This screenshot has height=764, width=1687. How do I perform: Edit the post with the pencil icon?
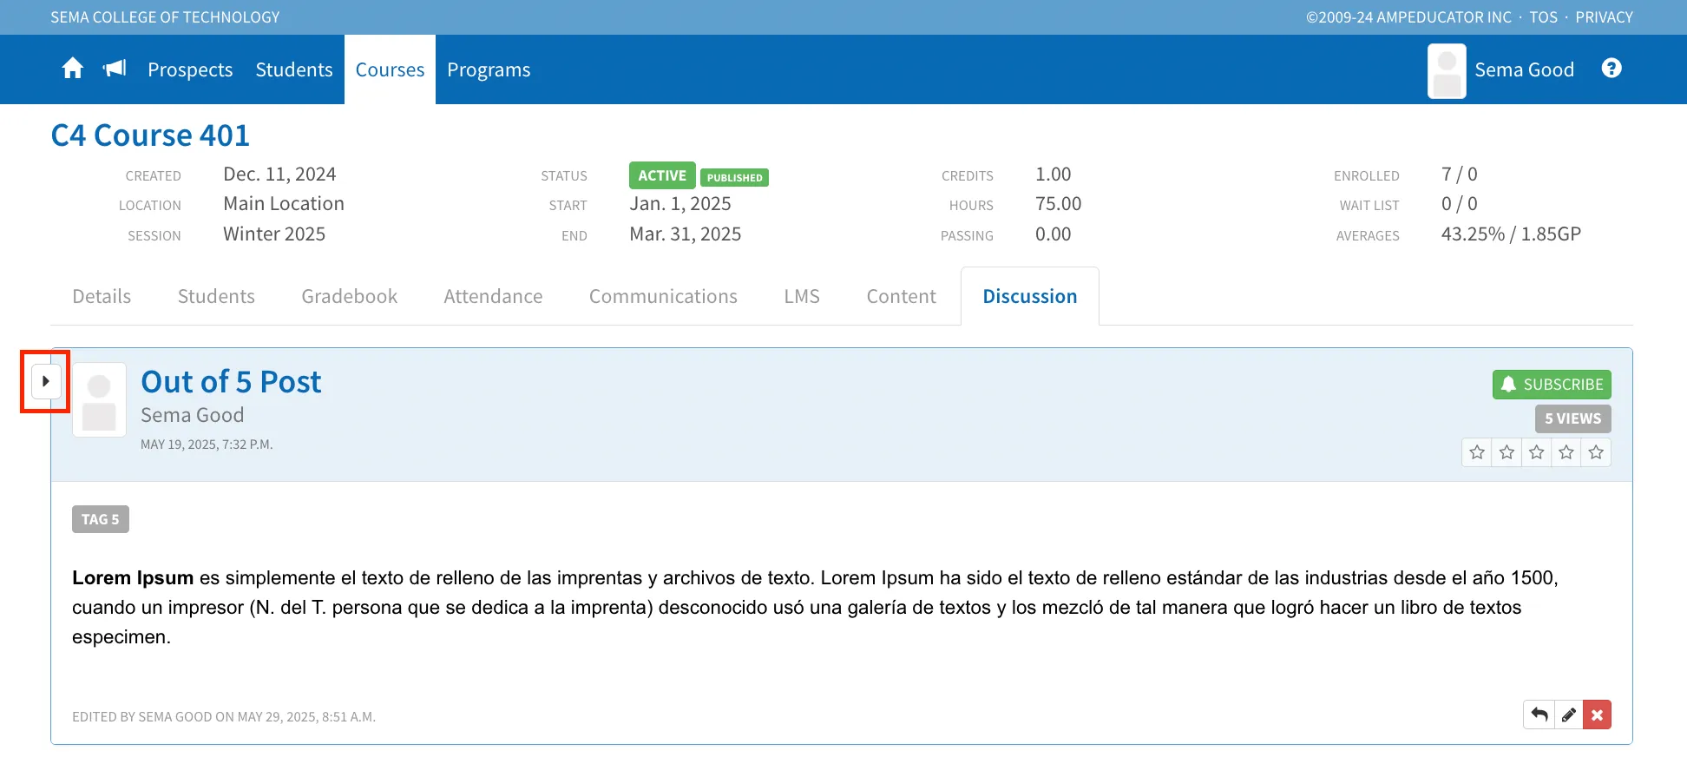(x=1568, y=715)
